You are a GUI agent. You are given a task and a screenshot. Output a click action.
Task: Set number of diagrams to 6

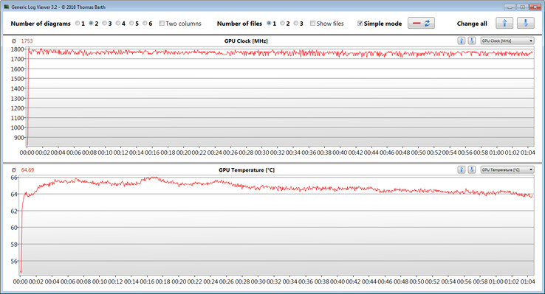[145, 24]
